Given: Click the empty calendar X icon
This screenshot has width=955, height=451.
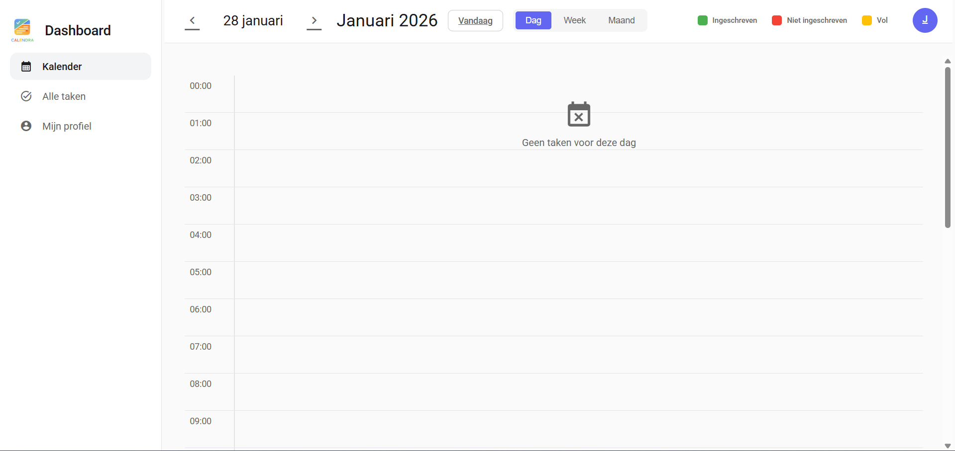Looking at the screenshot, I should pos(579,115).
